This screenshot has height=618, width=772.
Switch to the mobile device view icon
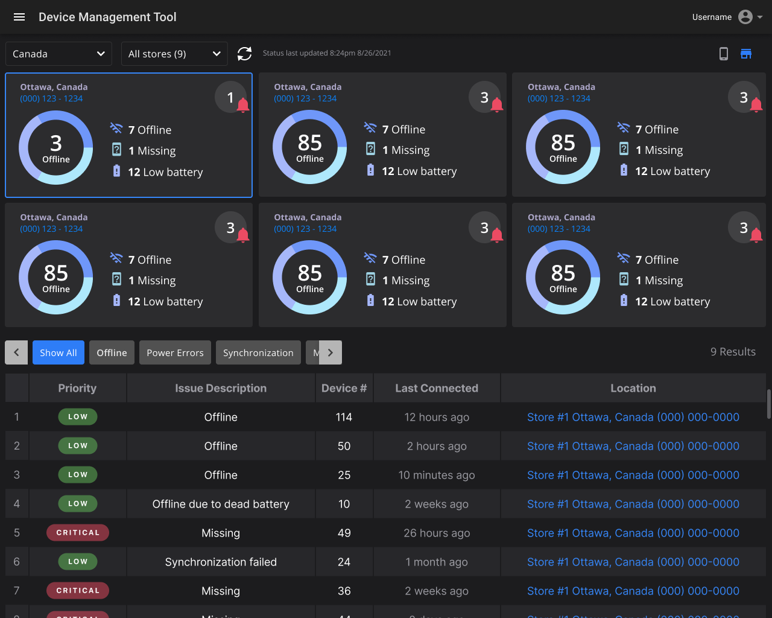(724, 54)
